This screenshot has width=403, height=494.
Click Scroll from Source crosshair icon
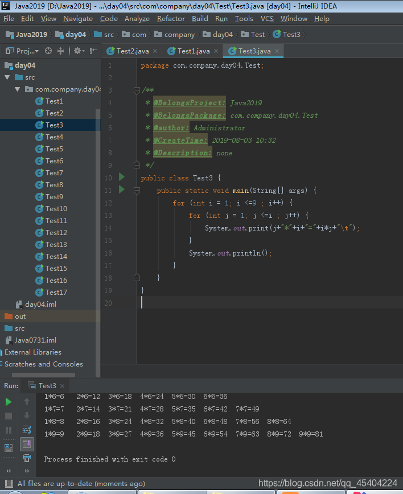48,51
